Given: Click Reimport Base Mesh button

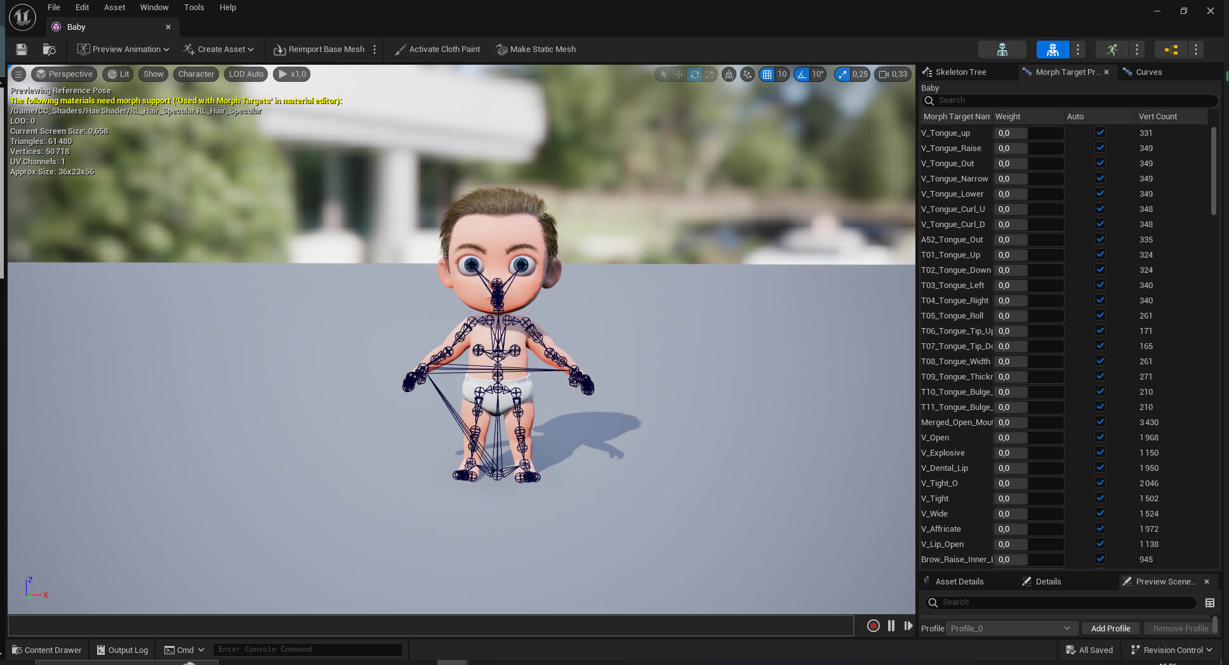Looking at the screenshot, I should click(319, 49).
